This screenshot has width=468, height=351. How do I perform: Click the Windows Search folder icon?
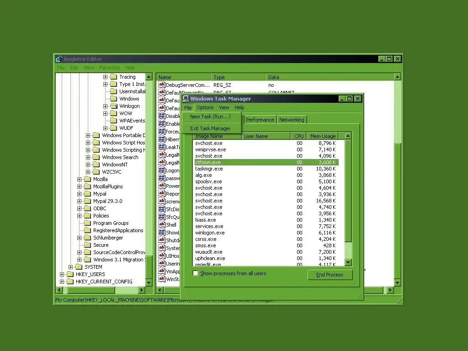[96, 157]
